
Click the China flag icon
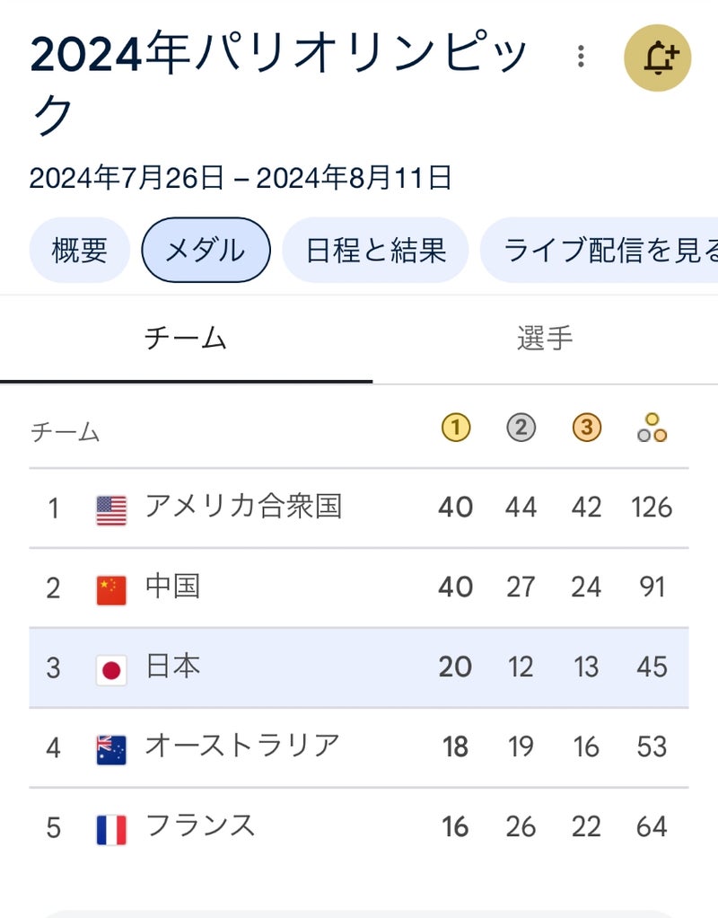[x=111, y=589]
